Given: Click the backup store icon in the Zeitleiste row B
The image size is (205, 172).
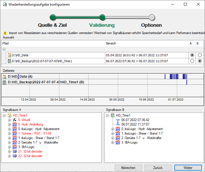Looking at the screenshot, I should click(4, 82).
